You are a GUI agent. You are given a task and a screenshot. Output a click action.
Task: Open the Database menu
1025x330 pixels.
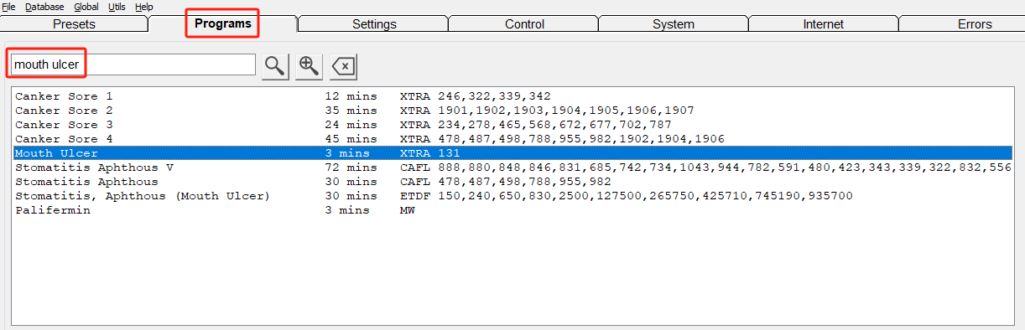click(44, 7)
